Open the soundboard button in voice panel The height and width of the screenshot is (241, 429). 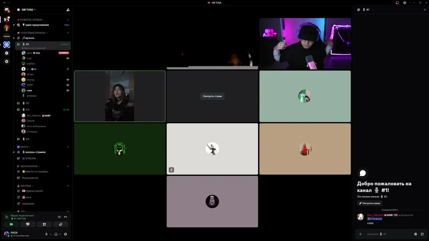pyautogui.click(x=61, y=224)
